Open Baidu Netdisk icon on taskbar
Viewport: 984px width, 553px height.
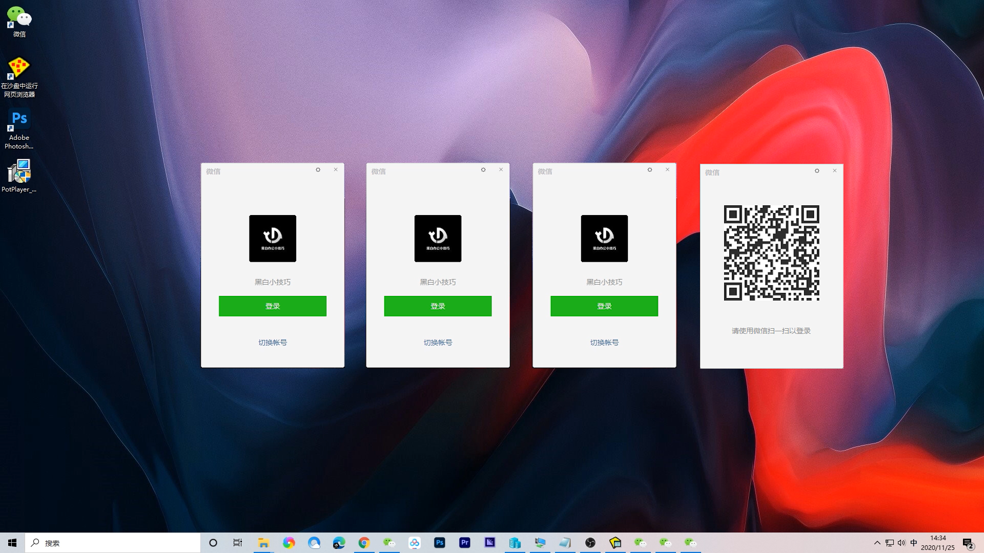point(414,543)
